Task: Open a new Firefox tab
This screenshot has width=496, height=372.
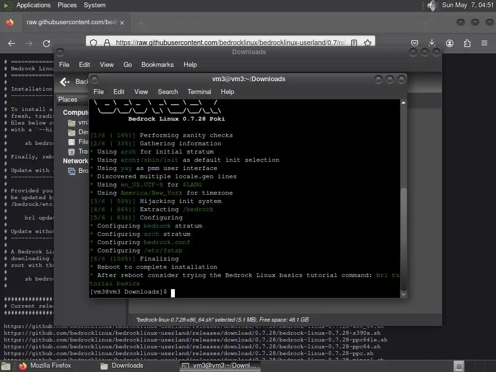Action: (x=141, y=23)
